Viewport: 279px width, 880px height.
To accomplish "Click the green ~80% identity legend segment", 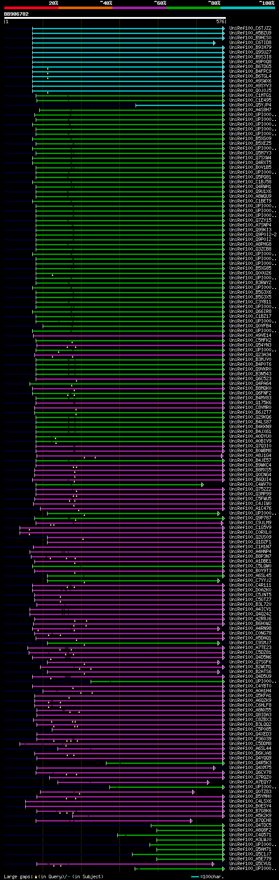I will tap(193, 8).
